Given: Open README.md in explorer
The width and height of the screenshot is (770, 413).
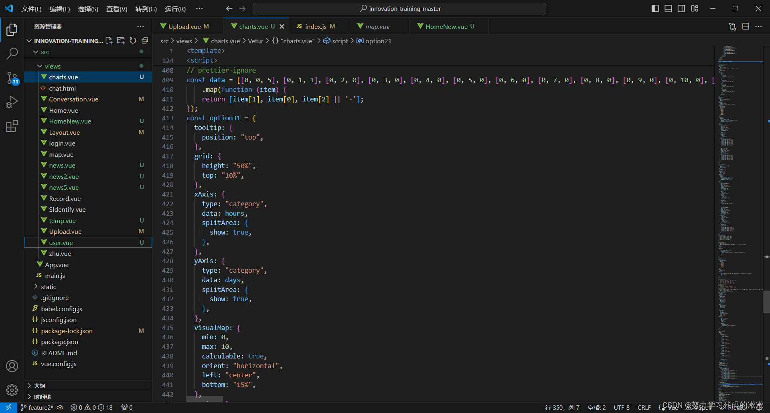Looking at the screenshot, I should 88,353.
